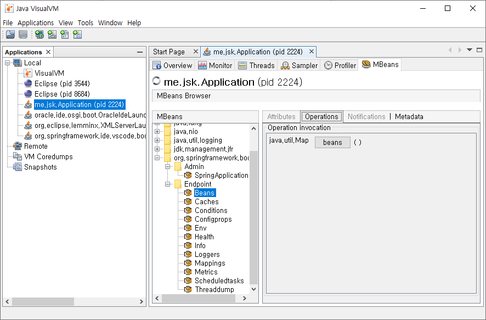Open the View menu
486x320 pixels.
tap(66, 23)
